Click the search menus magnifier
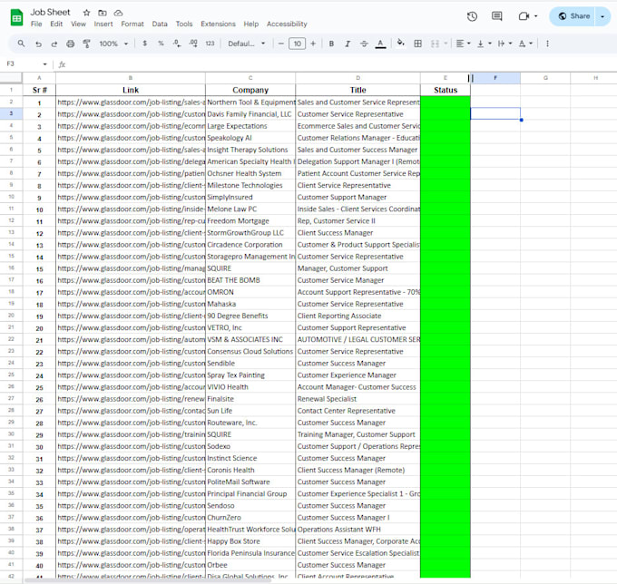Screen dimensions: 617x584 pos(21,44)
